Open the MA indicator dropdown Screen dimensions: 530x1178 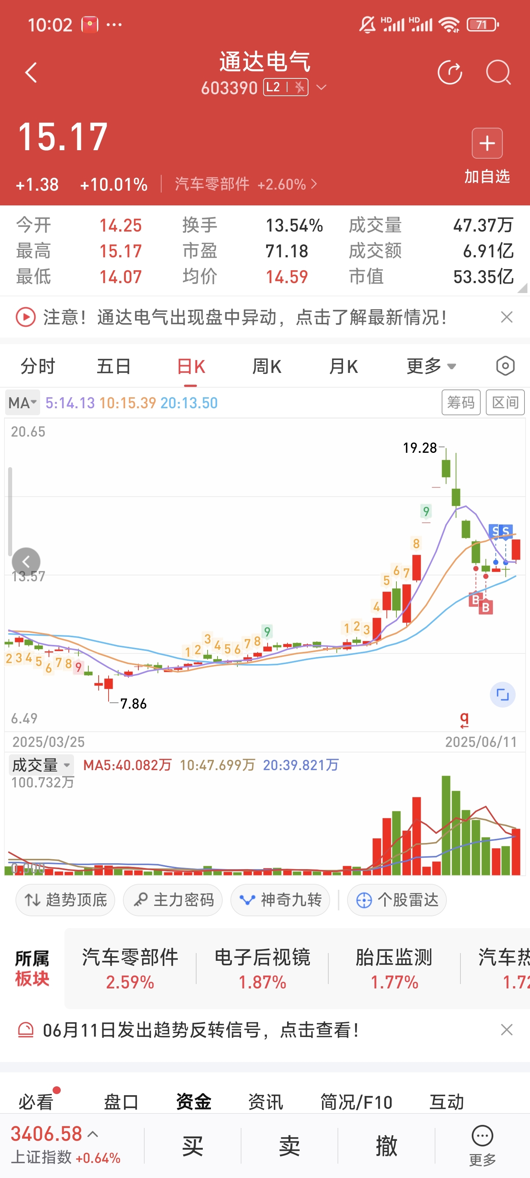[x=22, y=402]
